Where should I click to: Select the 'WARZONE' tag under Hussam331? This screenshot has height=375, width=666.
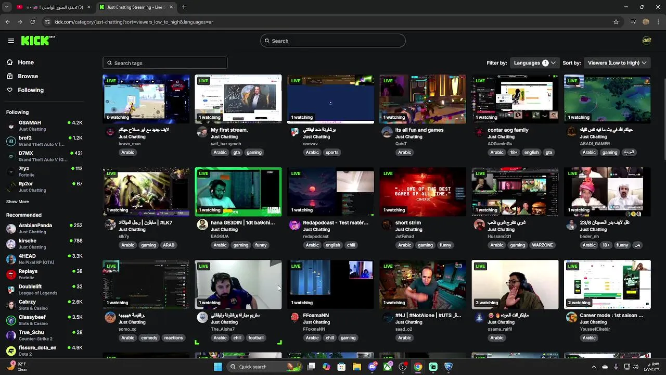[542, 245]
